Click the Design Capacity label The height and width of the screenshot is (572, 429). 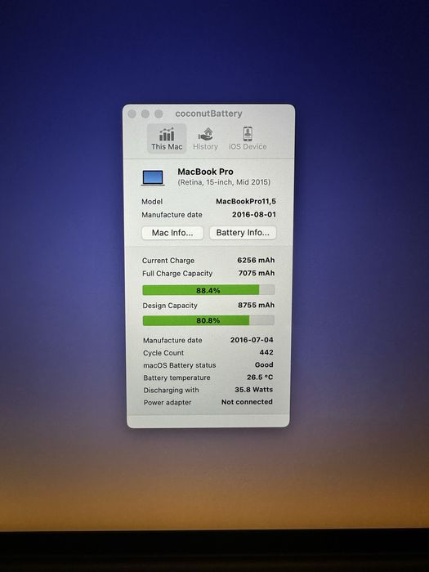170,306
